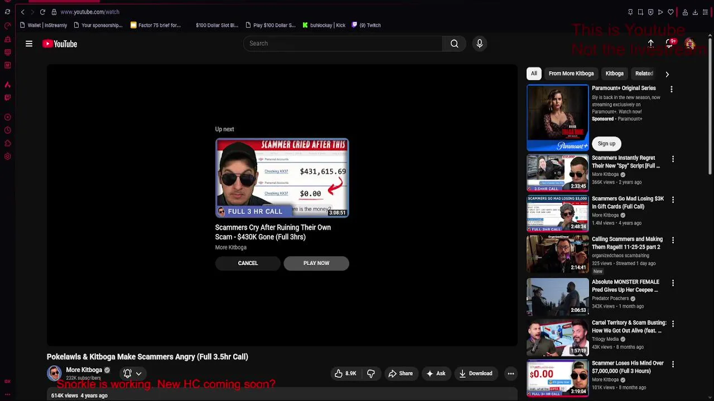Open Predator Poachers channel link
Viewport: 714px width, 401px height.
tap(610, 299)
